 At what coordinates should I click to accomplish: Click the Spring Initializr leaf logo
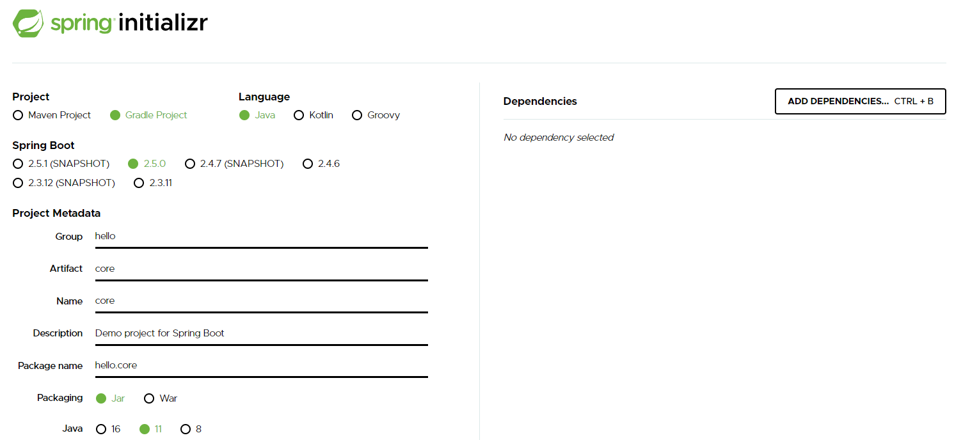29,23
